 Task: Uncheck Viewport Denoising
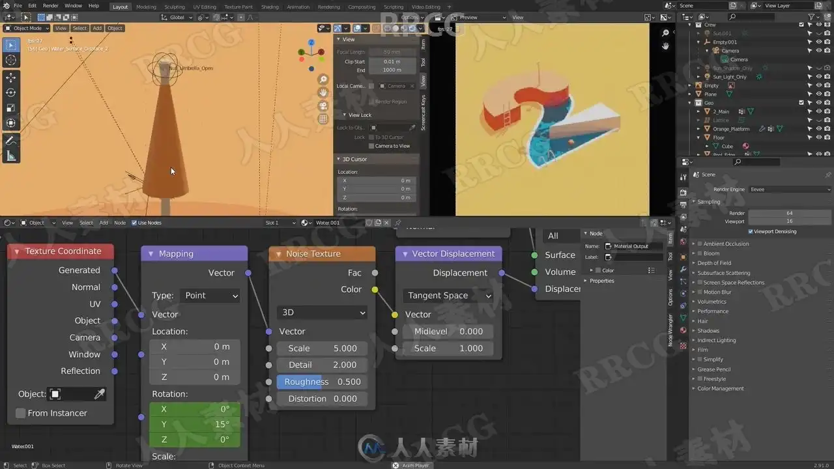(751, 231)
